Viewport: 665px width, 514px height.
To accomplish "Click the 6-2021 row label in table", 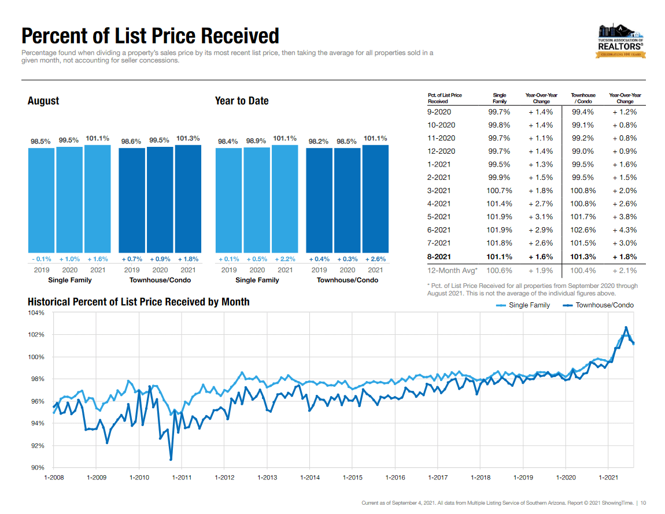I will point(439,230).
